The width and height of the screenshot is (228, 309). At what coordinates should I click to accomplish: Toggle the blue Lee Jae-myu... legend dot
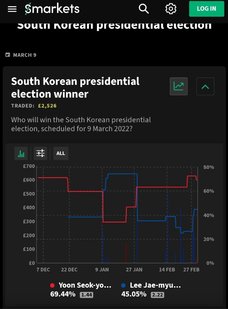123,285
